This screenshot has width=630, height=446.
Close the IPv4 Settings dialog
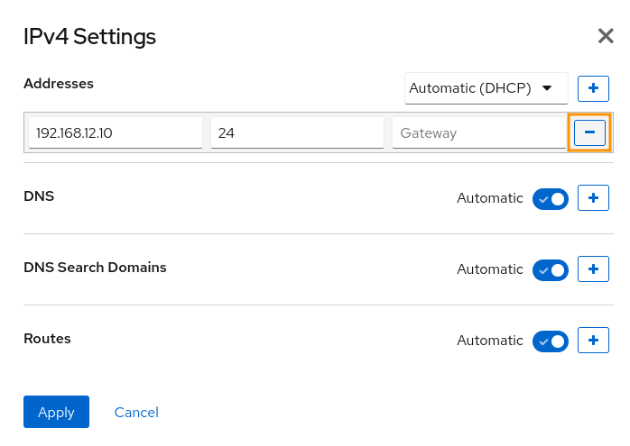point(606,36)
